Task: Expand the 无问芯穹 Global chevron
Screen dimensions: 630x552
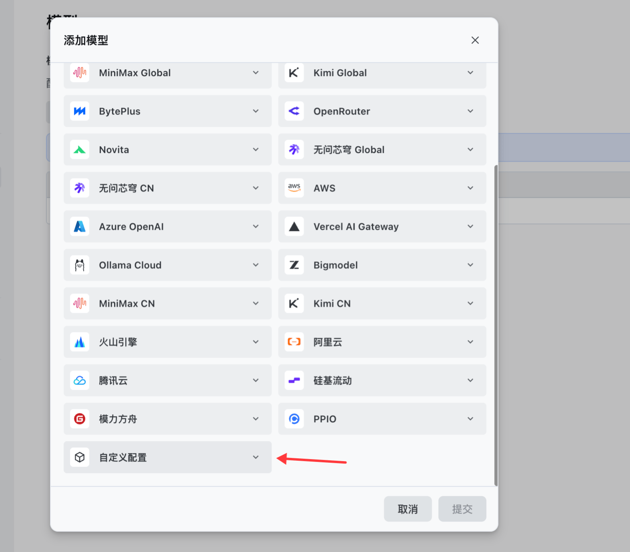Action: point(470,150)
